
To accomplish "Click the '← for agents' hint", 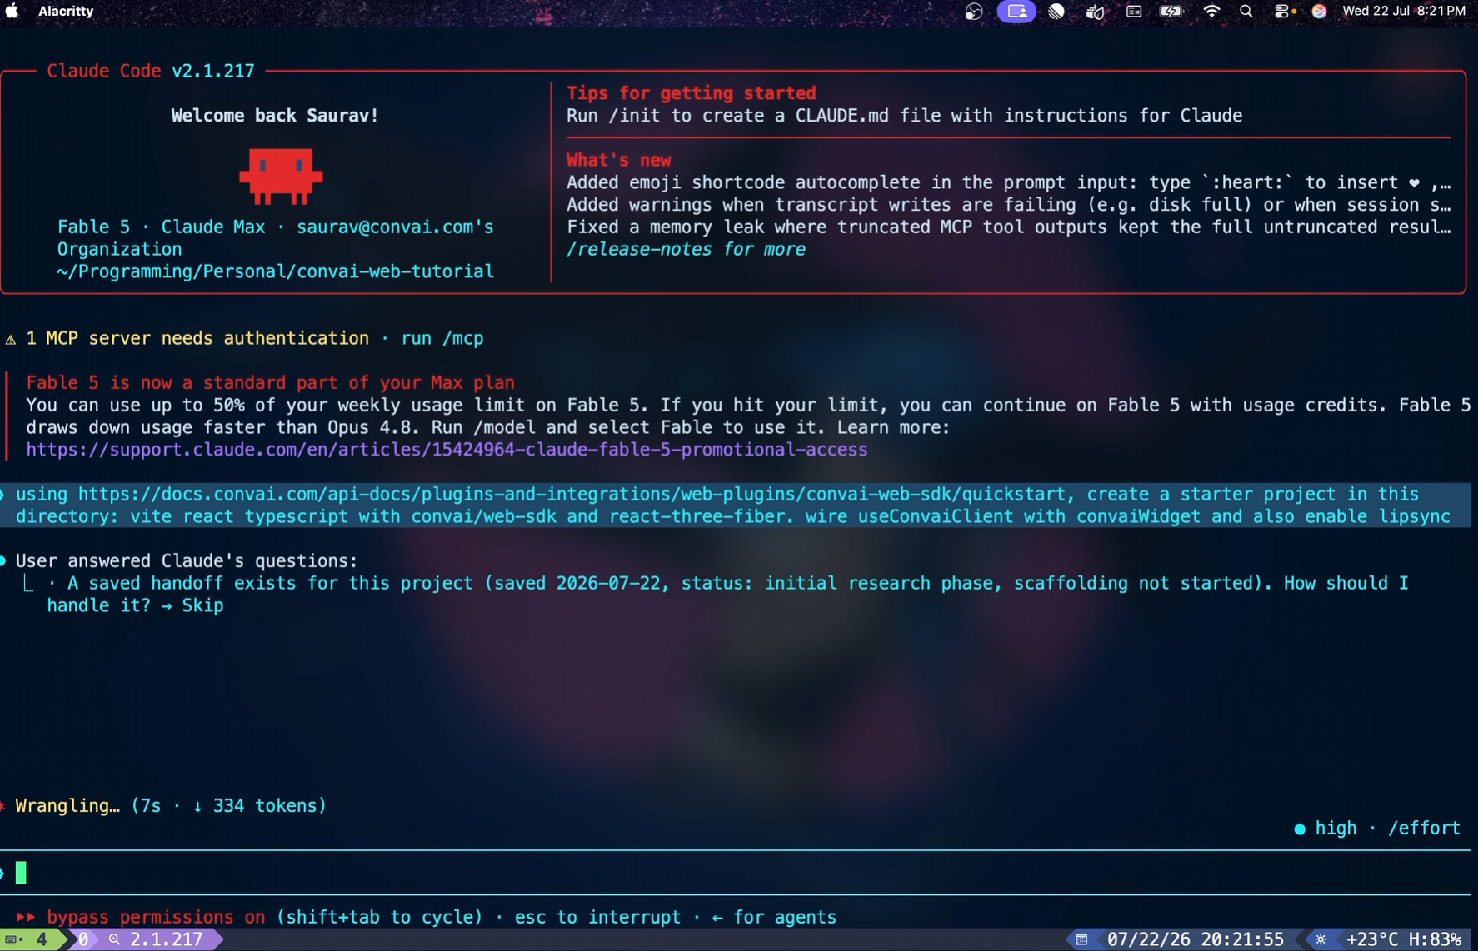I will (774, 917).
